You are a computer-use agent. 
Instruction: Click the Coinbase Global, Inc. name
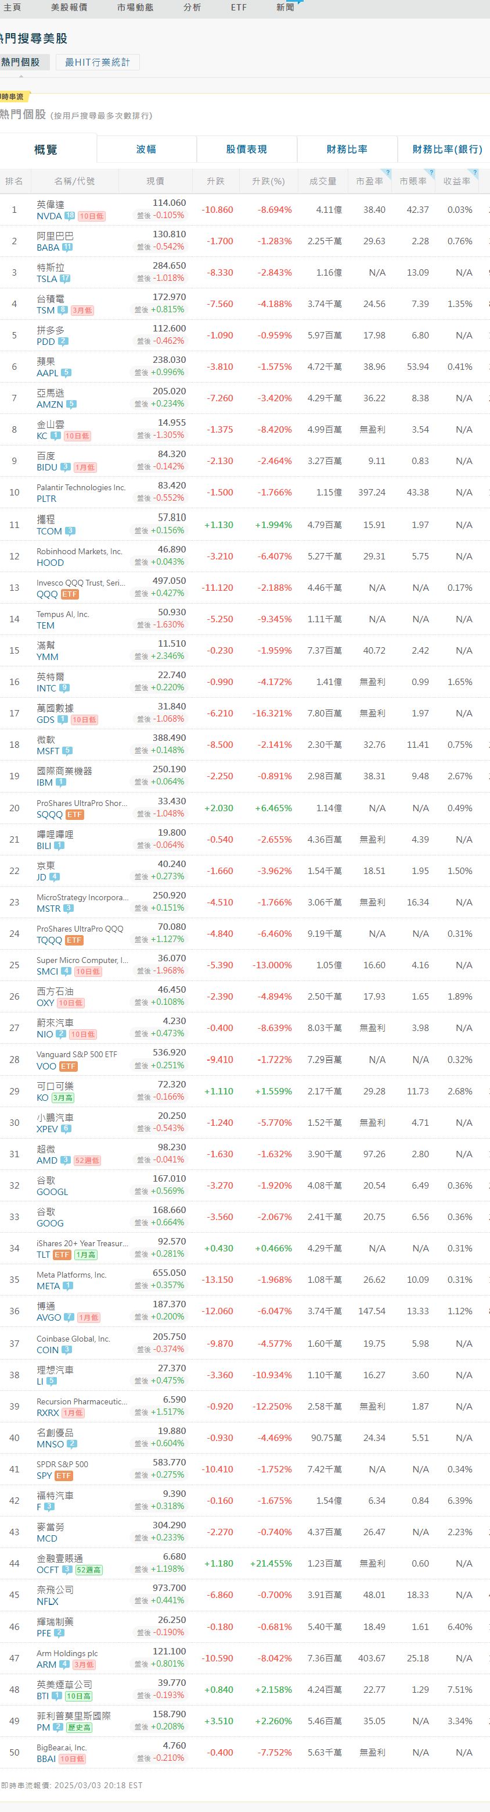[74, 1339]
